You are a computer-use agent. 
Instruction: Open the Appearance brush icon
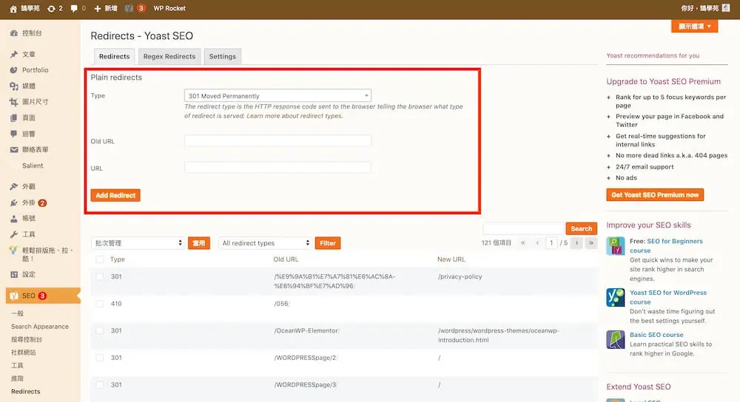13,187
